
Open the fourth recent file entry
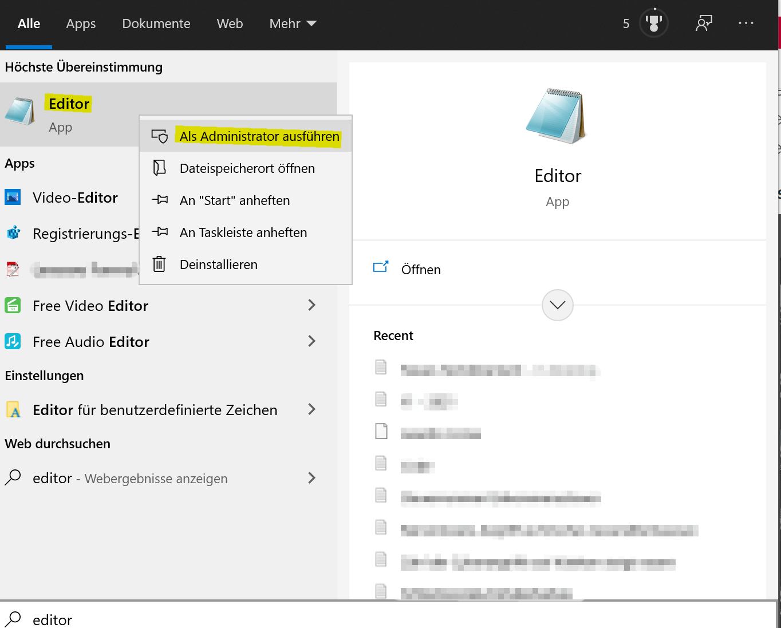coord(405,464)
